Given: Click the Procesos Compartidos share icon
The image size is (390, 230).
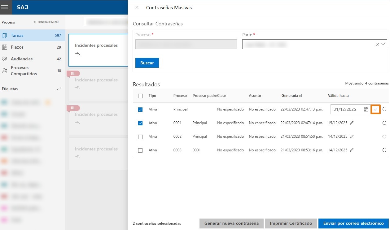Looking at the screenshot, I should point(5,71).
